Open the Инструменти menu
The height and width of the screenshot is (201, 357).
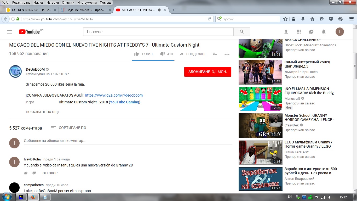tap(87, 2)
